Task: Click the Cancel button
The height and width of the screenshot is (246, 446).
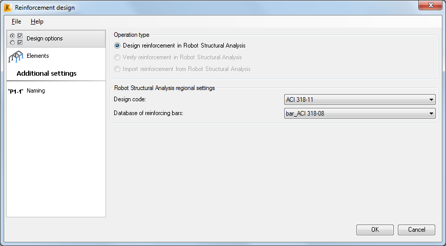Action: [x=416, y=230]
